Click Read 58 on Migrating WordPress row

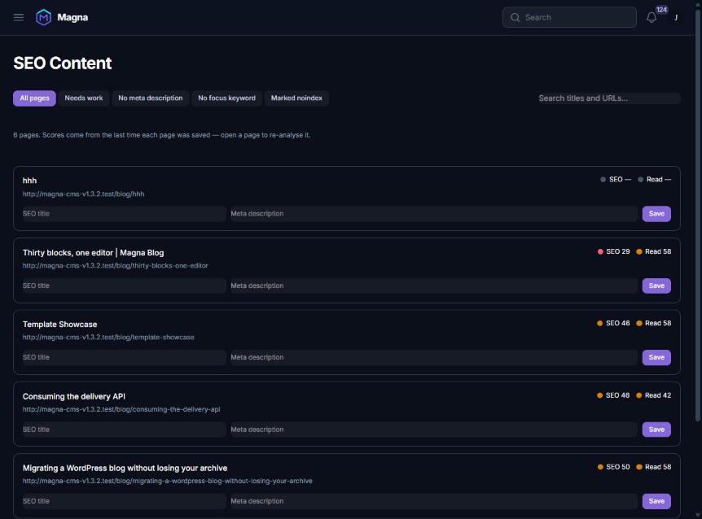653,467
